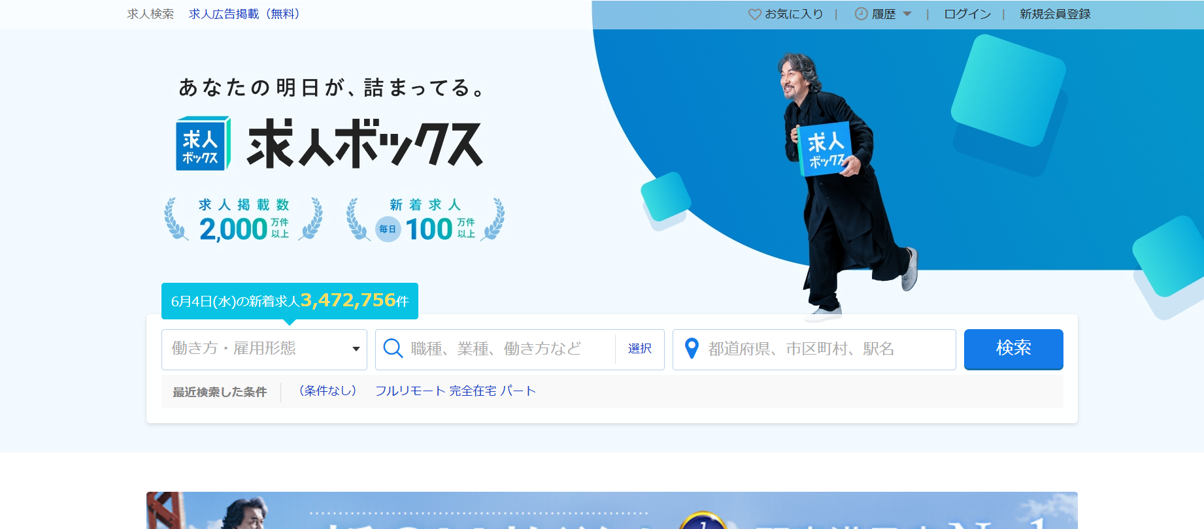The width and height of the screenshot is (1204, 529).
Task: Focus the 都道府県、市区町村、駅名 input field
Action: tap(814, 349)
